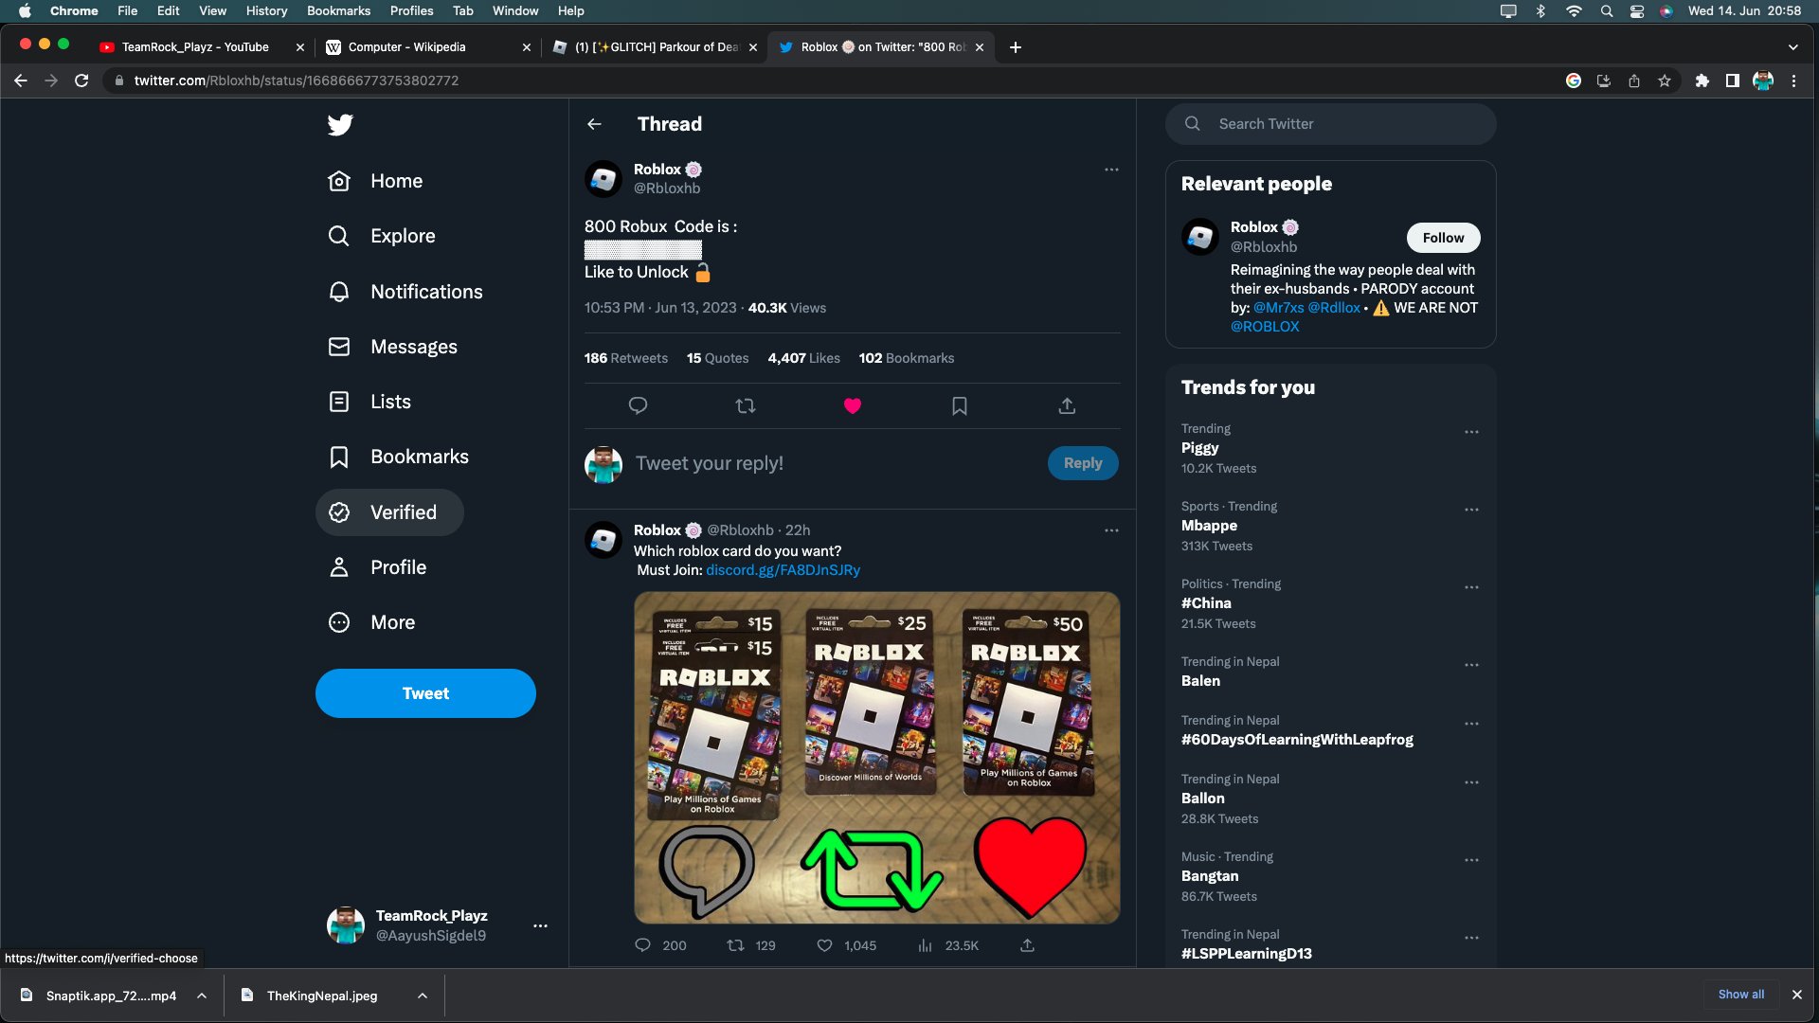Screen dimensions: 1819x1023
Task: View the 186 Retweets list
Action: pos(625,358)
